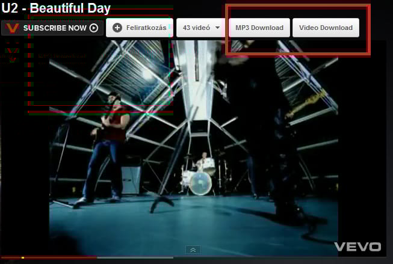Click the Feliratkozás subscribe button
393x264 pixels.
pyautogui.click(x=140, y=28)
